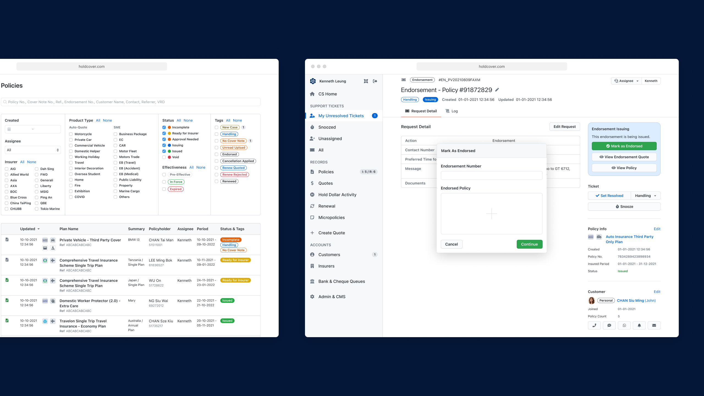
Task: Check the AIG insurer filter checkbox
Action: (x=6, y=169)
